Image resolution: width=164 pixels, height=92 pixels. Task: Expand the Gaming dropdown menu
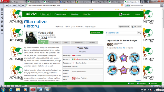75,14
